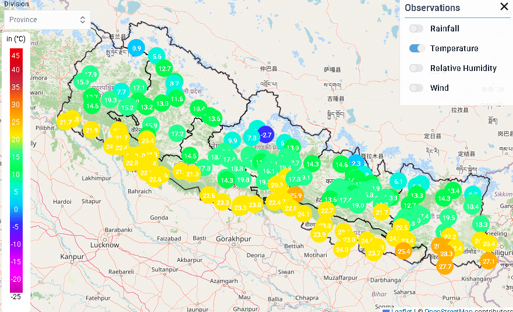Select the 6.1 temperature marker
The image size is (513, 312).
tap(398, 182)
